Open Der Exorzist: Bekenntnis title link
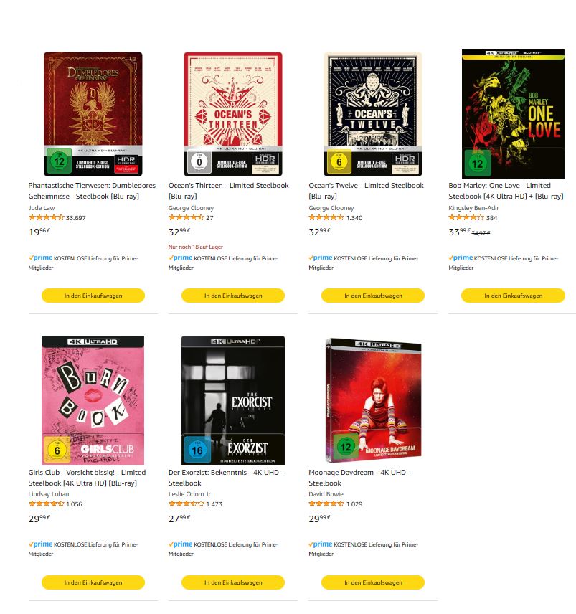 click(226, 478)
